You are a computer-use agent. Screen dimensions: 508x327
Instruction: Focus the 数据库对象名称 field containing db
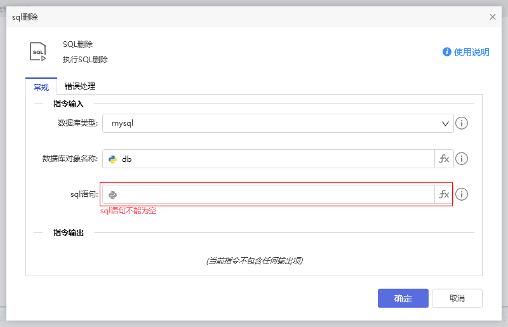[273, 159]
